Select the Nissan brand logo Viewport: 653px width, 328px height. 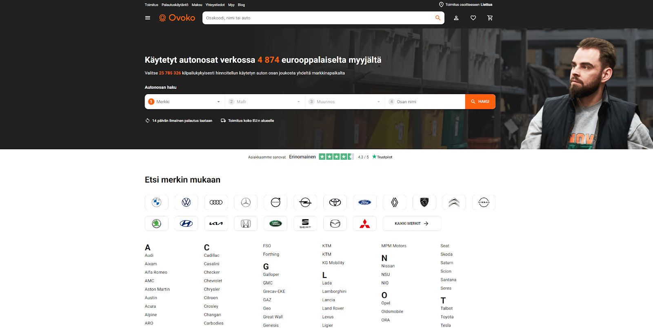(484, 203)
